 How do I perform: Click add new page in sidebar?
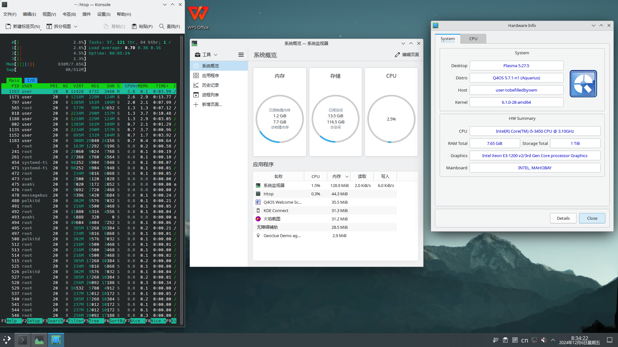click(x=219, y=104)
